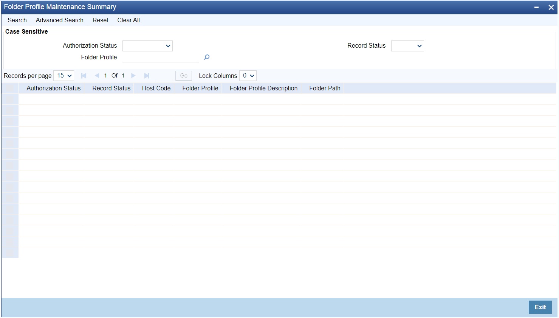Minimize the Folder Profile Maintenance Summary window
Screen dimensions: 559x318
(536, 7)
